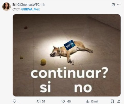Screen dimensions: 124x104
Task: Click the display name Eri
Action: coord(14,5)
